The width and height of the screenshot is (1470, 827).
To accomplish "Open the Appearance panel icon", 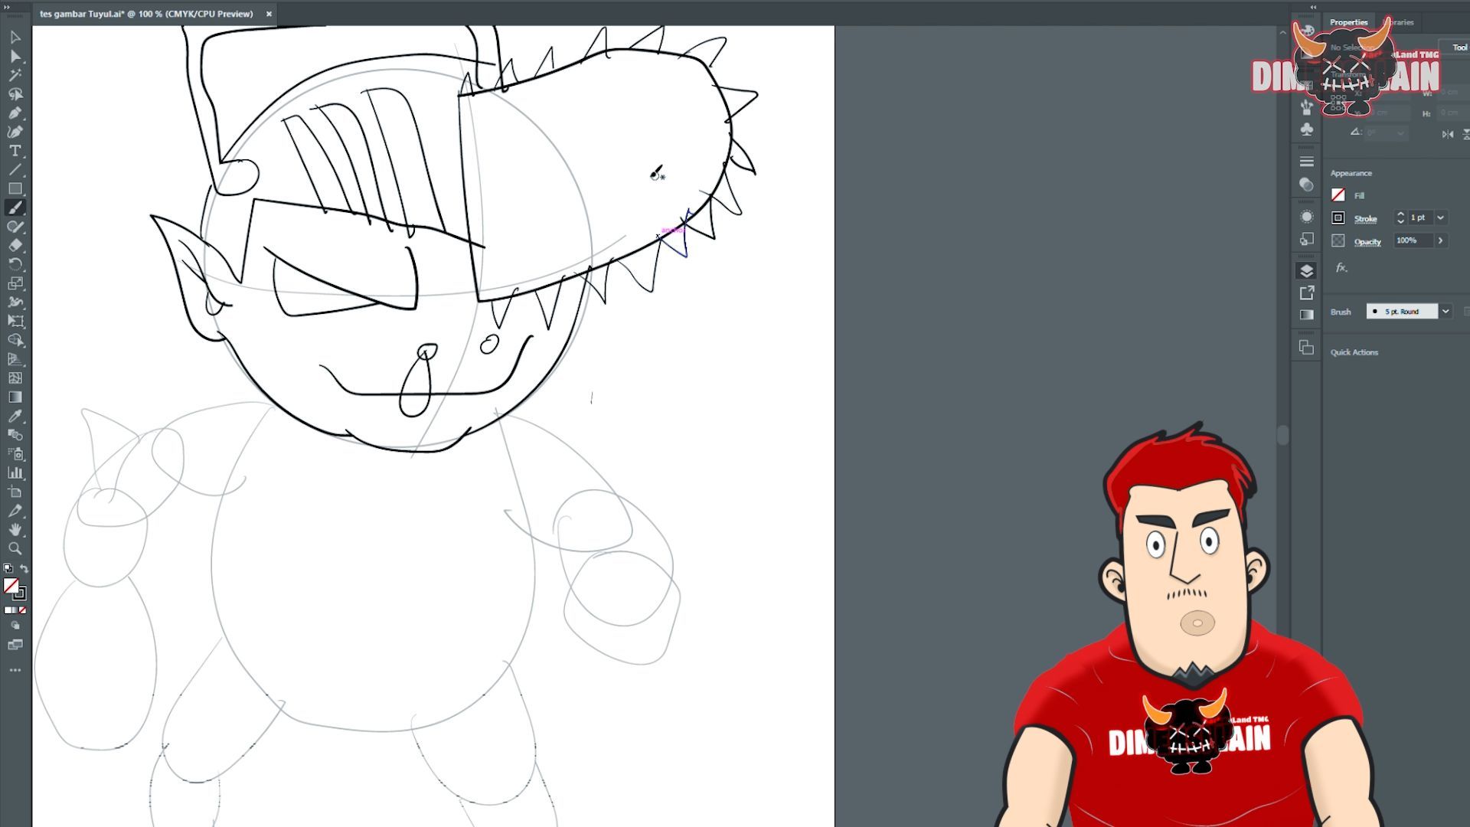I will pos(1307,217).
